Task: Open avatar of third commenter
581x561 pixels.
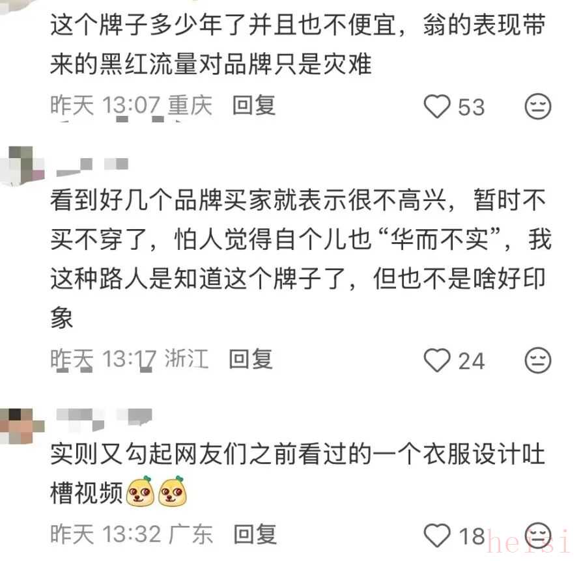Action: pos(22,426)
